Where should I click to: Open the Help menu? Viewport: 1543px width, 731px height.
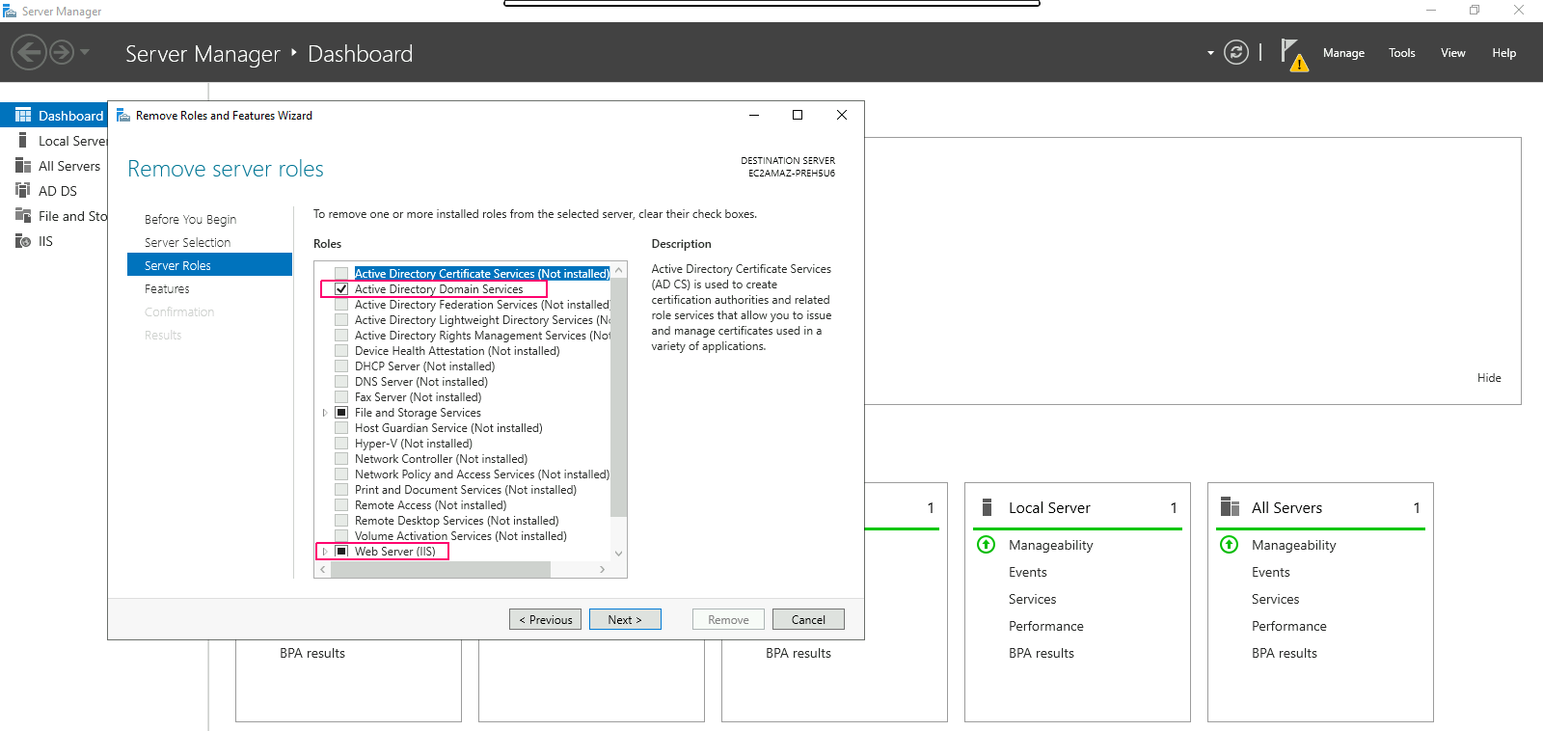1503,53
